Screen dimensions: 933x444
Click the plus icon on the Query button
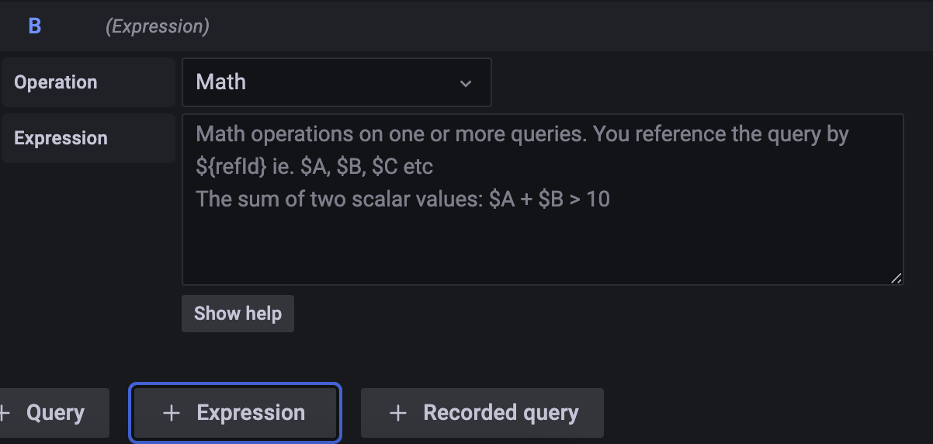tap(5, 413)
